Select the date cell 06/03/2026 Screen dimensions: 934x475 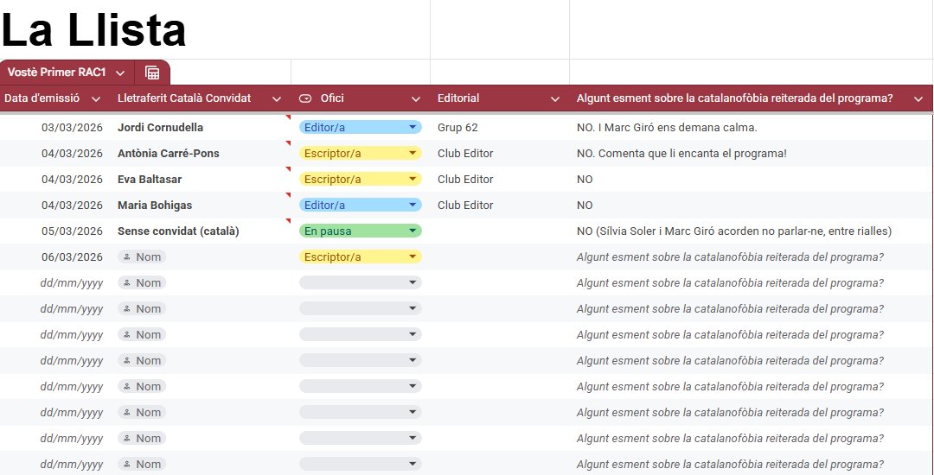(x=72, y=256)
